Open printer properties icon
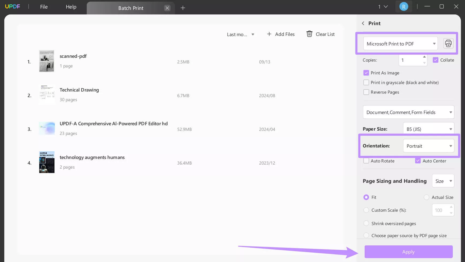The width and height of the screenshot is (465, 262). click(x=448, y=43)
